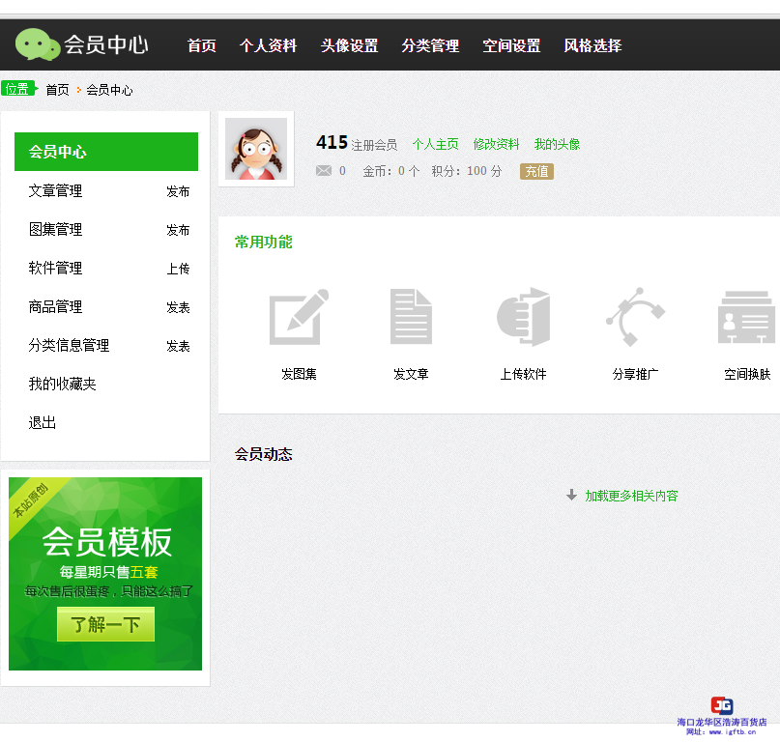Click the user avatar thumbnail

(x=255, y=150)
